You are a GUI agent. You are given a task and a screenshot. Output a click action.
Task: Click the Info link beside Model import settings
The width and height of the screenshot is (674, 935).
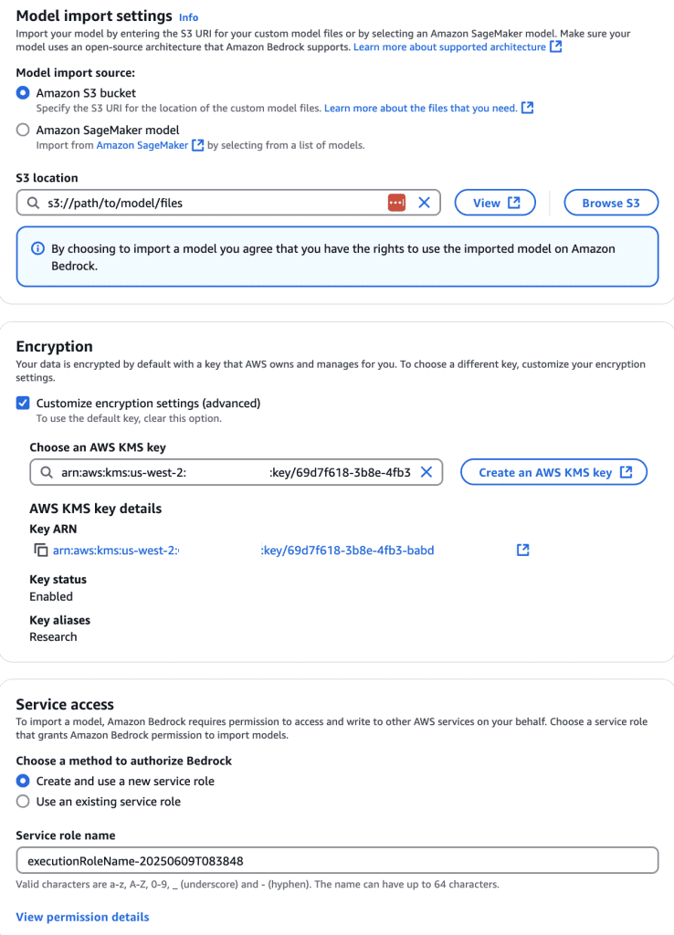point(188,17)
